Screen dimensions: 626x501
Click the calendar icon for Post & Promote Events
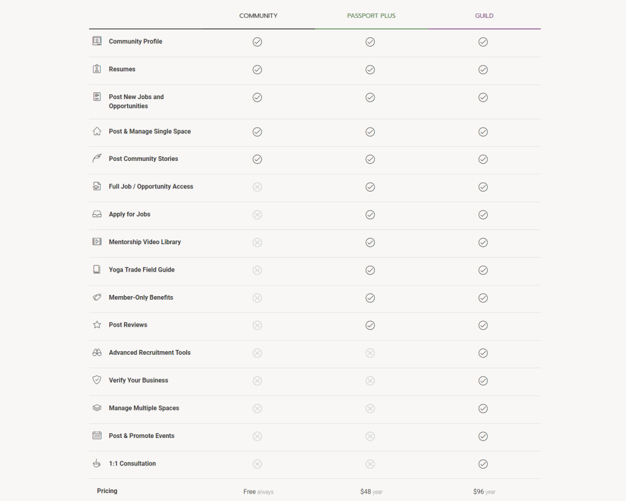(97, 436)
